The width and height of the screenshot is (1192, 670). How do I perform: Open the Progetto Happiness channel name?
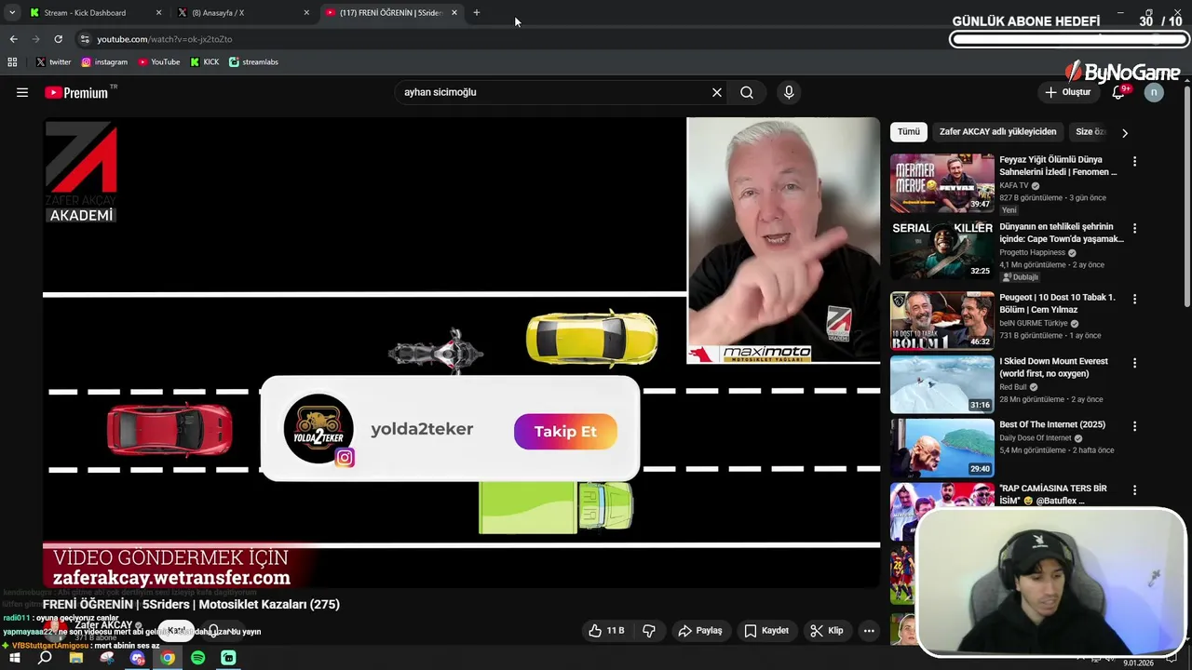click(1033, 252)
